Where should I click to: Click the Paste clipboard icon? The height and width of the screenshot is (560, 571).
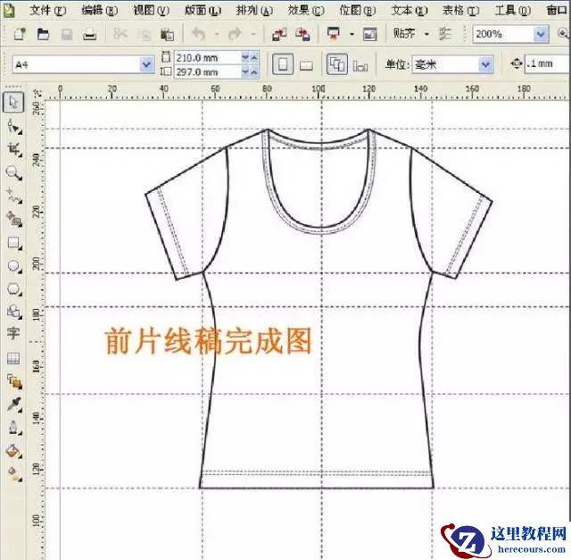pyautogui.click(x=167, y=35)
